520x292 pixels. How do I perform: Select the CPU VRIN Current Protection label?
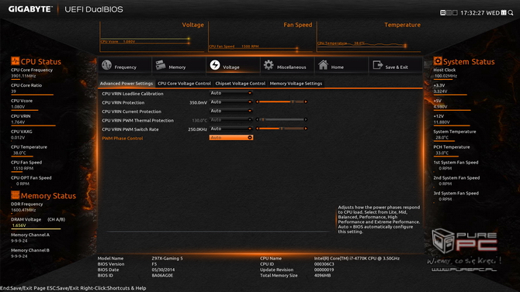[x=132, y=112]
